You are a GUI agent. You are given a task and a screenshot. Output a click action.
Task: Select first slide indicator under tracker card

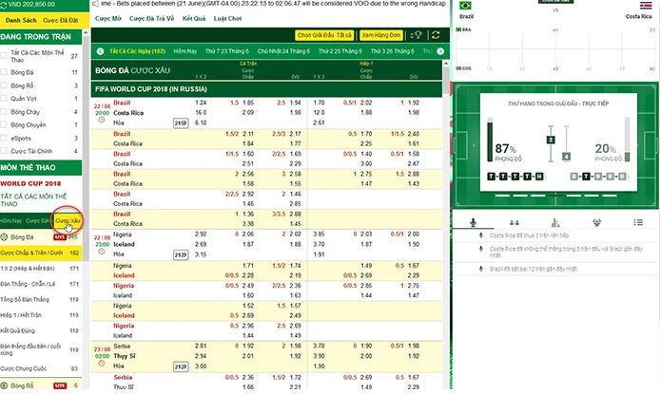[x=502, y=196]
